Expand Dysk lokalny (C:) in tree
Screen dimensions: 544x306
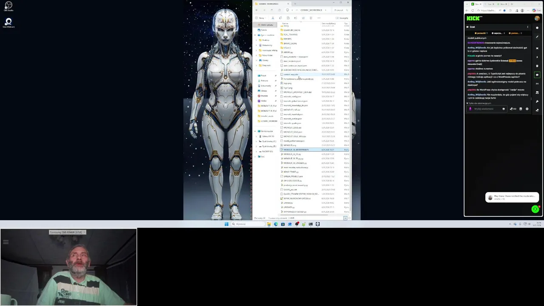pos(256,141)
